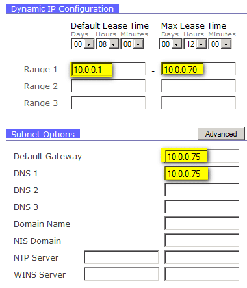Click the DNS 3 input field
This screenshot has width=247, height=288.
[201, 207]
